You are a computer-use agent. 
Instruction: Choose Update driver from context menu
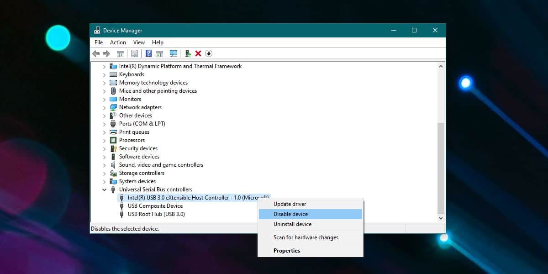pyautogui.click(x=311, y=204)
